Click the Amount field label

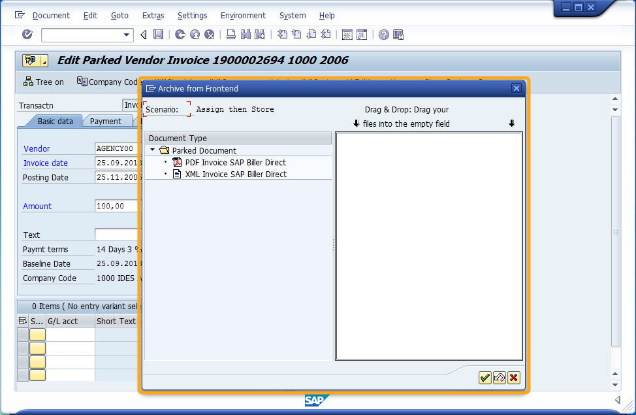37,206
